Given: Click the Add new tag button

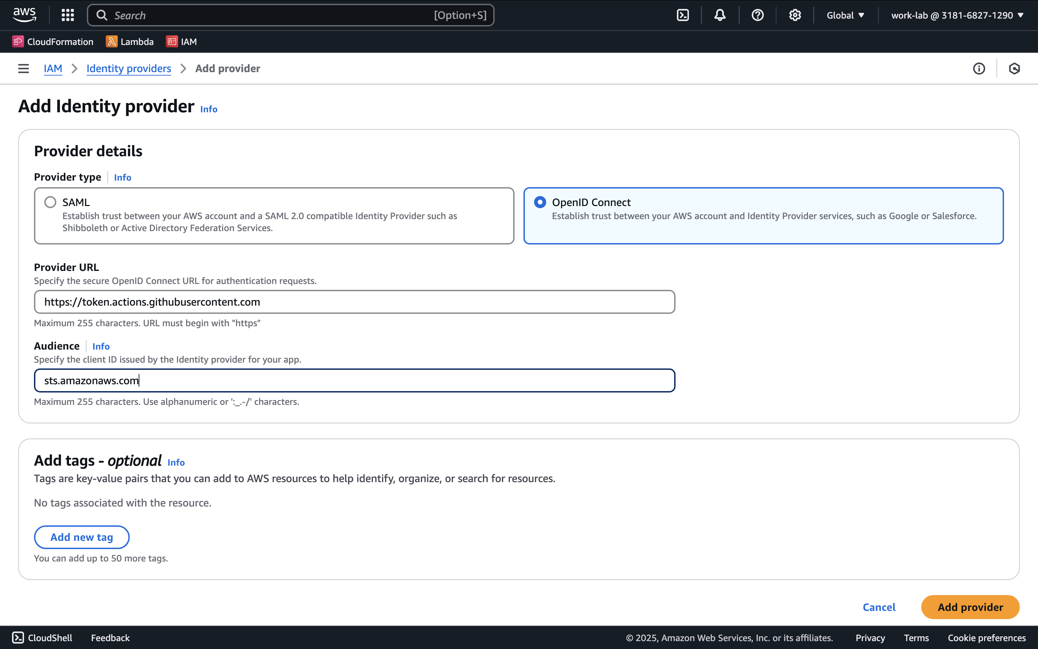Looking at the screenshot, I should [x=81, y=537].
